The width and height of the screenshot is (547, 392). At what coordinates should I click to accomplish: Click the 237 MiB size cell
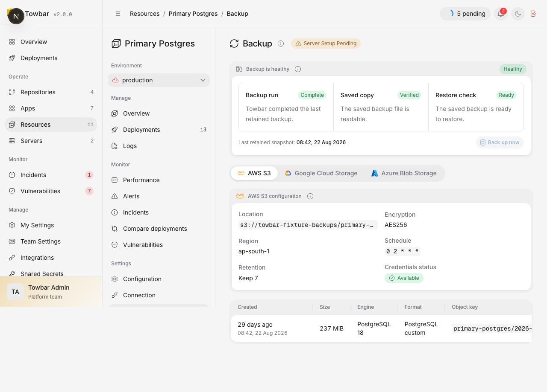tap(332, 328)
